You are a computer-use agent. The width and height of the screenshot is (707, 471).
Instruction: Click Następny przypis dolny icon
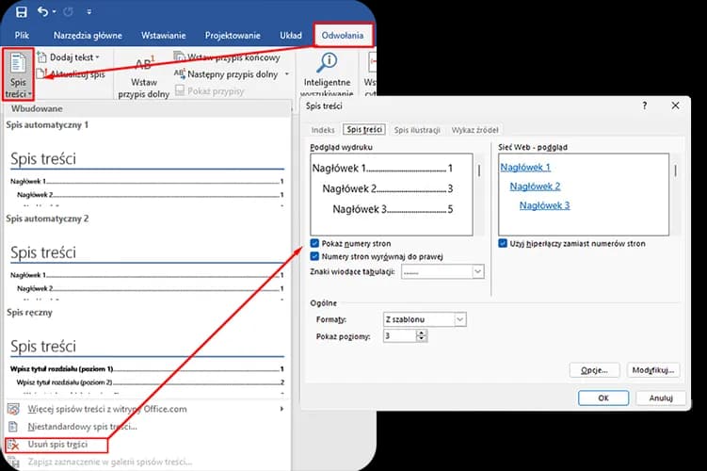[179, 73]
